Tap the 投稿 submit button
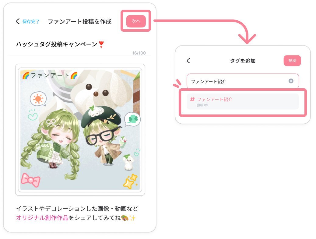This screenshot has height=239, width=316. click(292, 61)
